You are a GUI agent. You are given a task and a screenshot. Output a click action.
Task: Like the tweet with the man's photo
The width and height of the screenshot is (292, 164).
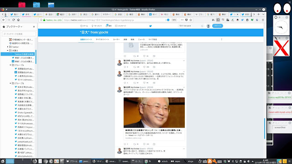(x=144, y=144)
